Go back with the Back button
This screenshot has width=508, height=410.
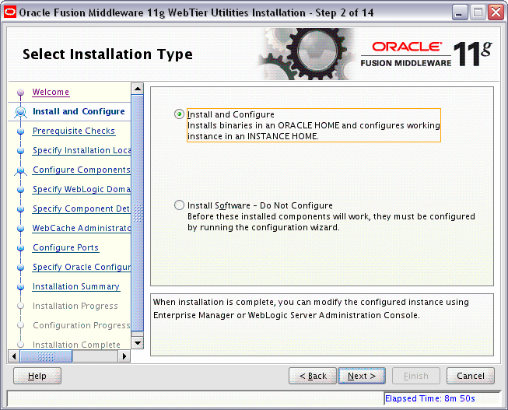click(313, 376)
